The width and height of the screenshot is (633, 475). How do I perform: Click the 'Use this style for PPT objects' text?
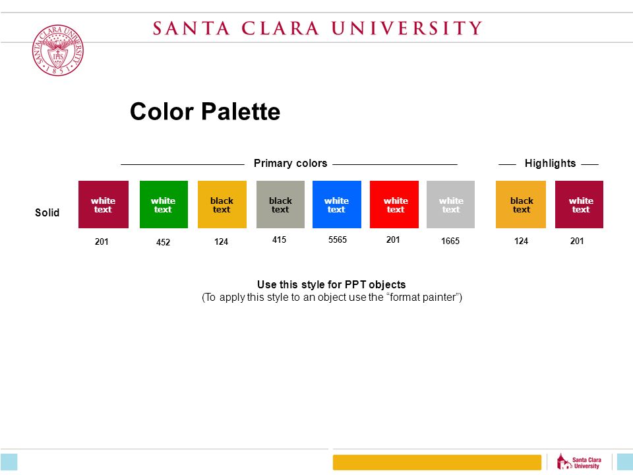332,284
